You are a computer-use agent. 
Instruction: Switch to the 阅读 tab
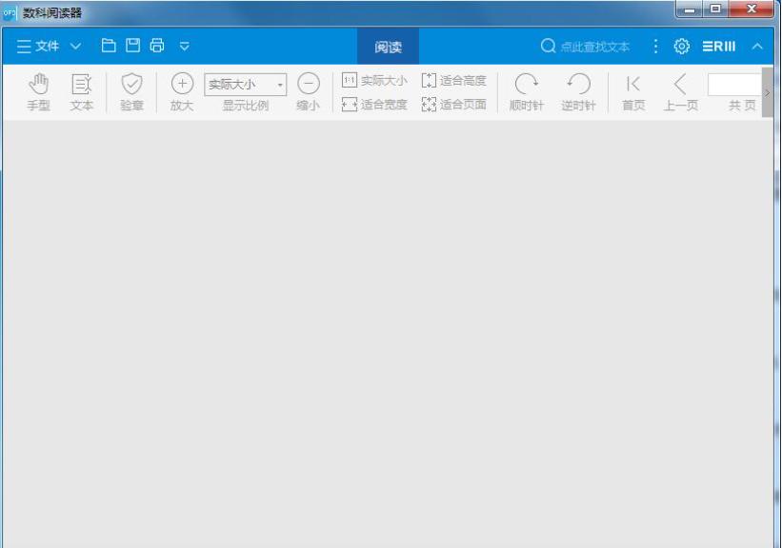coord(388,47)
